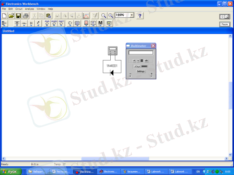Open the Edit menu
234x175 pixels.
click(x=11, y=9)
